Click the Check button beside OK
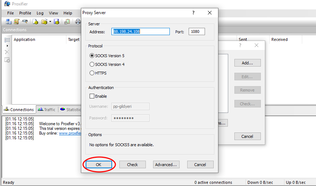This screenshot has height=186, width=316. pyautogui.click(x=132, y=165)
